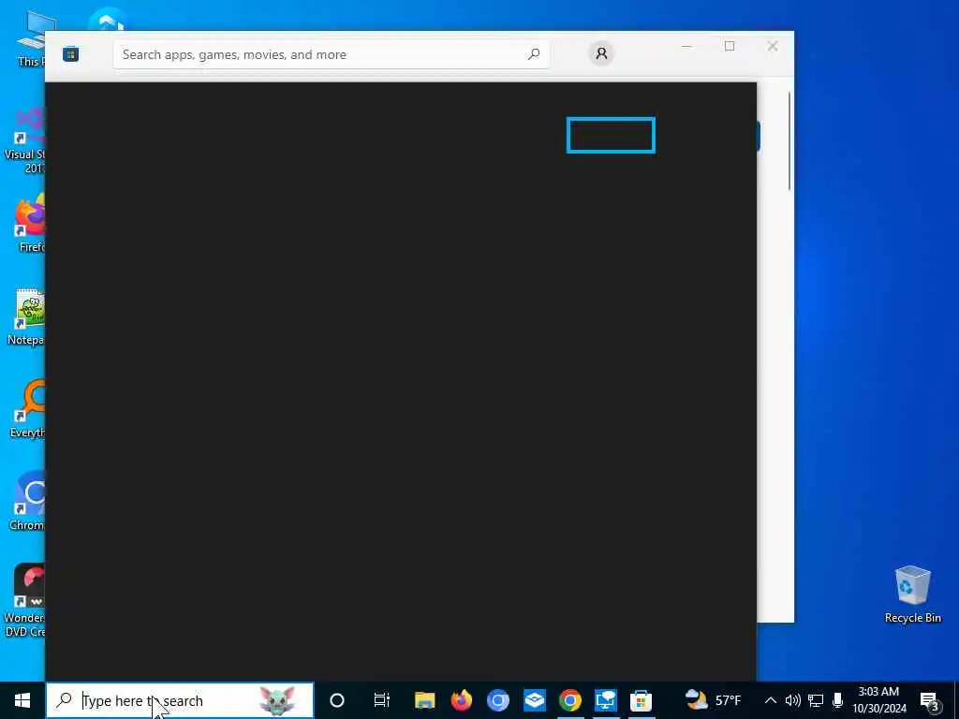Select Microsoft Store taskbar icon
The image size is (959, 719).
click(641, 700)
